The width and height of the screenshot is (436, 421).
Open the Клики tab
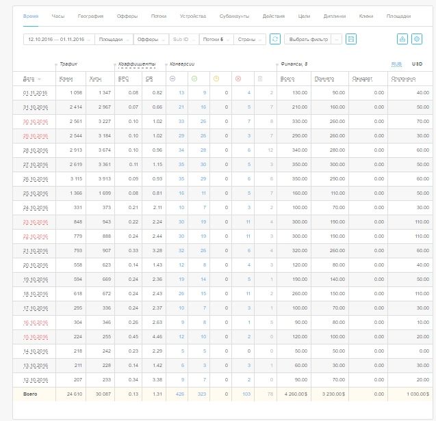366,16
